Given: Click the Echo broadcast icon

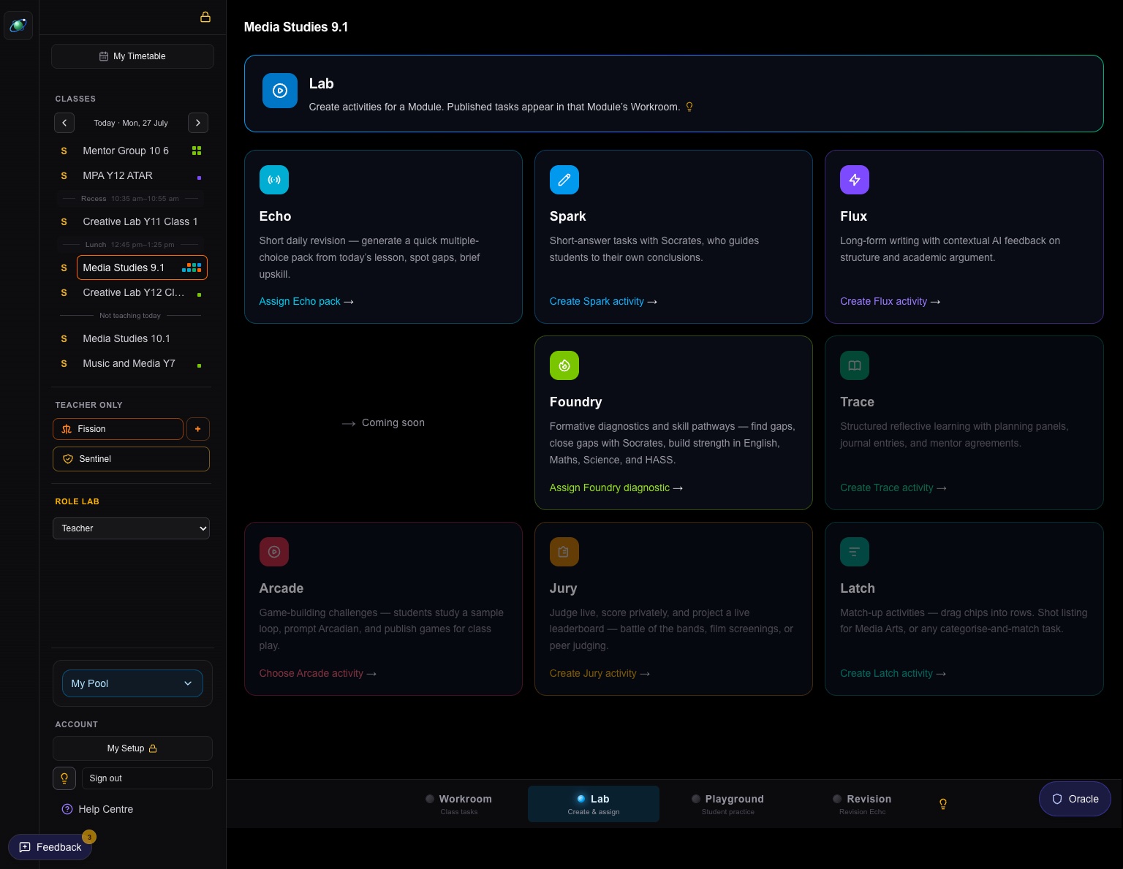Looking at the screenshot, I should pos(274,180).
